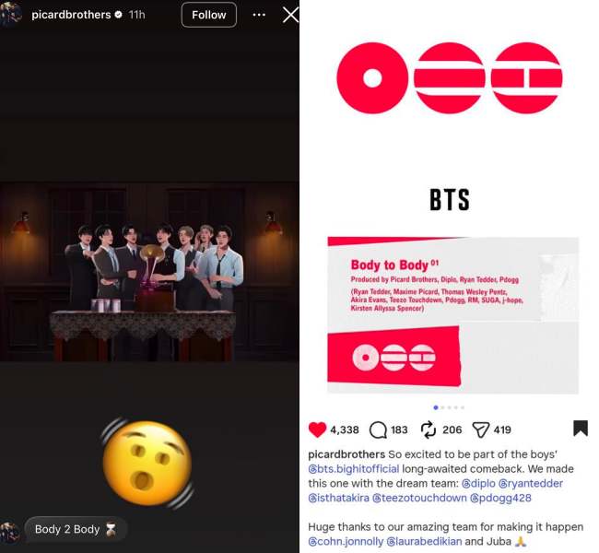Open the @bts.bighitofficial mention link

353,469
